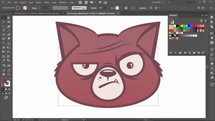
Task: Click the Screen Mode button in toolbar
Action: [6, 98]
